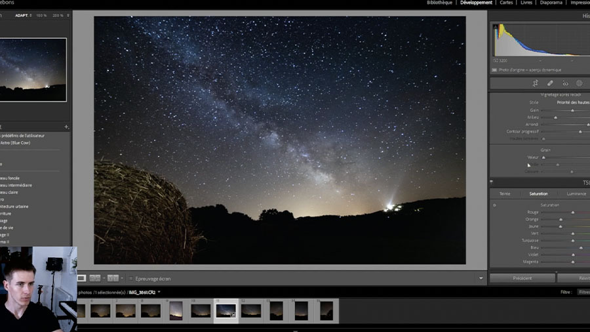Adjust the Jaune saturation slider
590x332 pixels.
point(560,226)
